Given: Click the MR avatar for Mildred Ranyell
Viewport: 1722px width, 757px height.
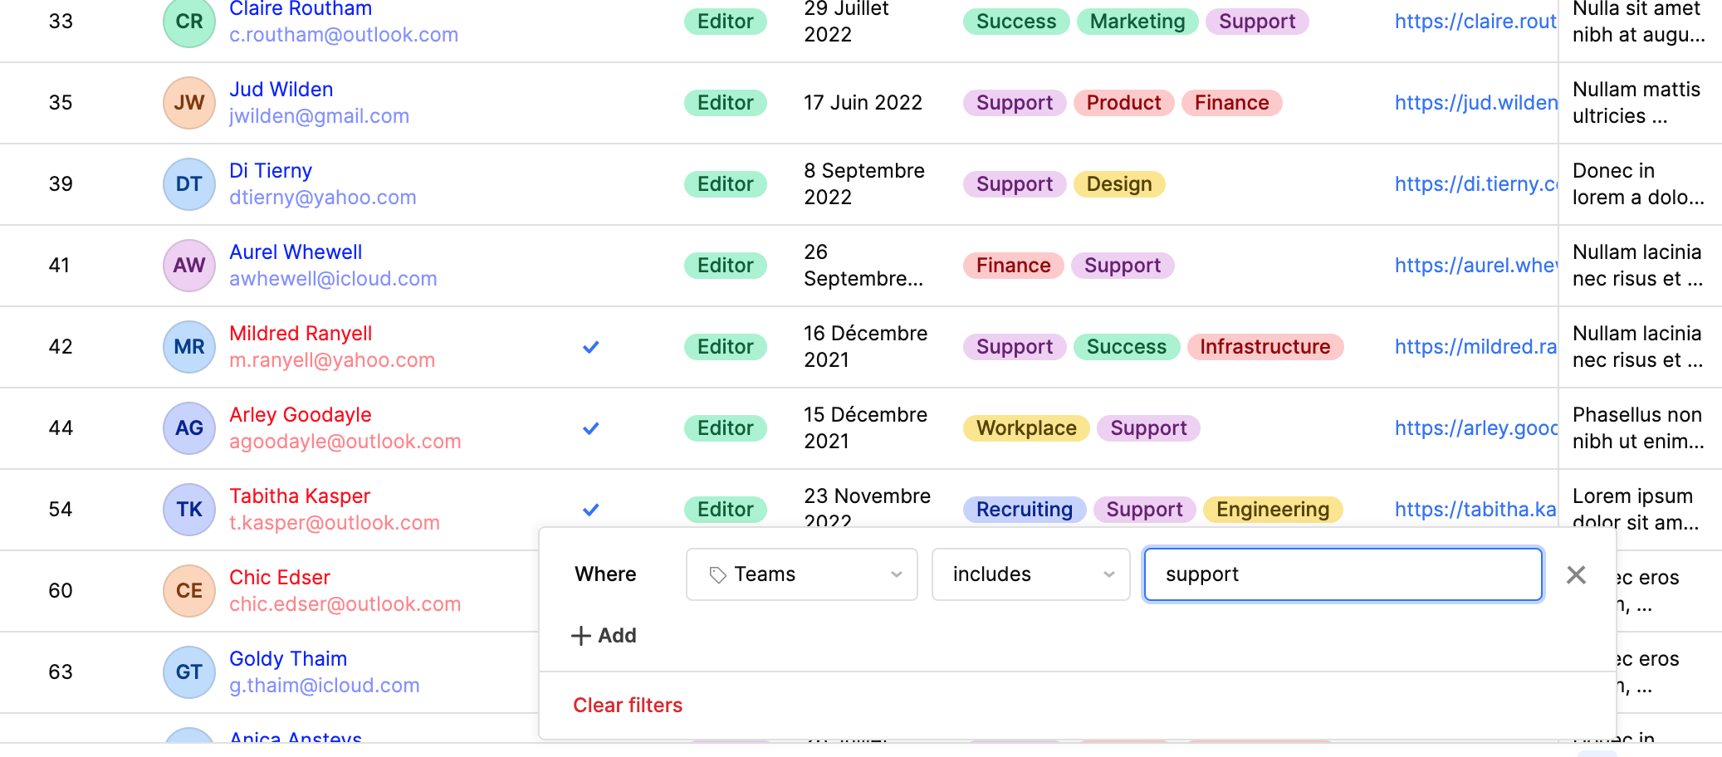Looking at the screenshot, I should tap(189, 347).
